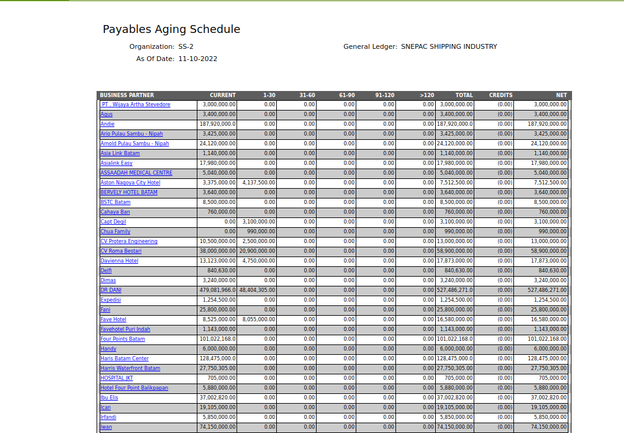Image resolution: width=624 pixels, height=433 pixels.
Task: Open the CV Roma Bestari link
Action: [x=121, y=251]
